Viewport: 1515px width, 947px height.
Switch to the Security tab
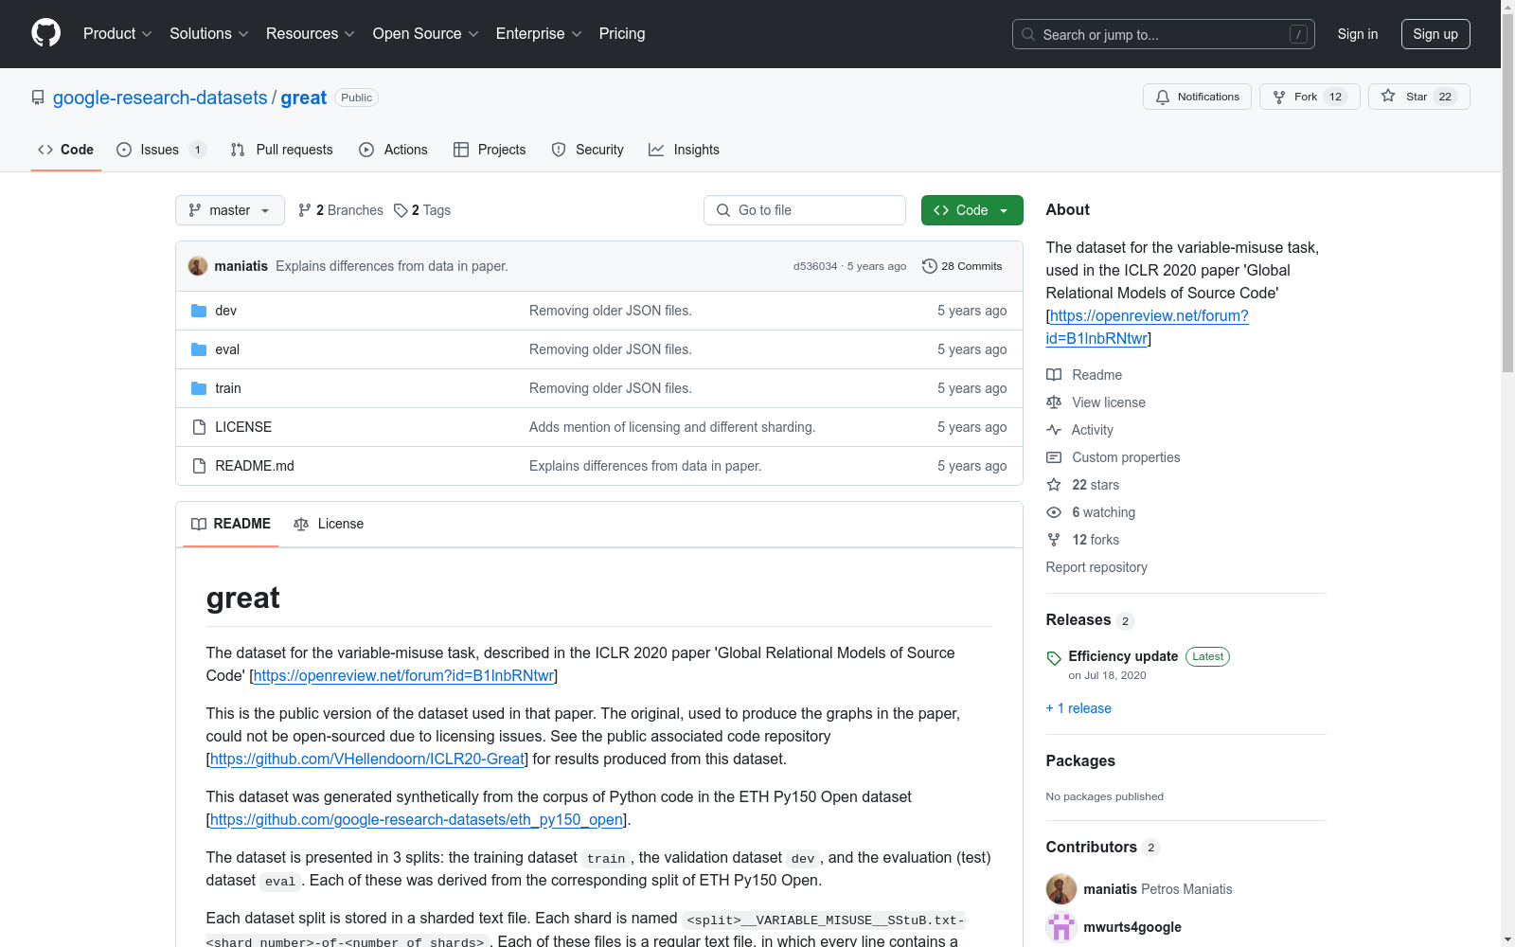(588, 150)
